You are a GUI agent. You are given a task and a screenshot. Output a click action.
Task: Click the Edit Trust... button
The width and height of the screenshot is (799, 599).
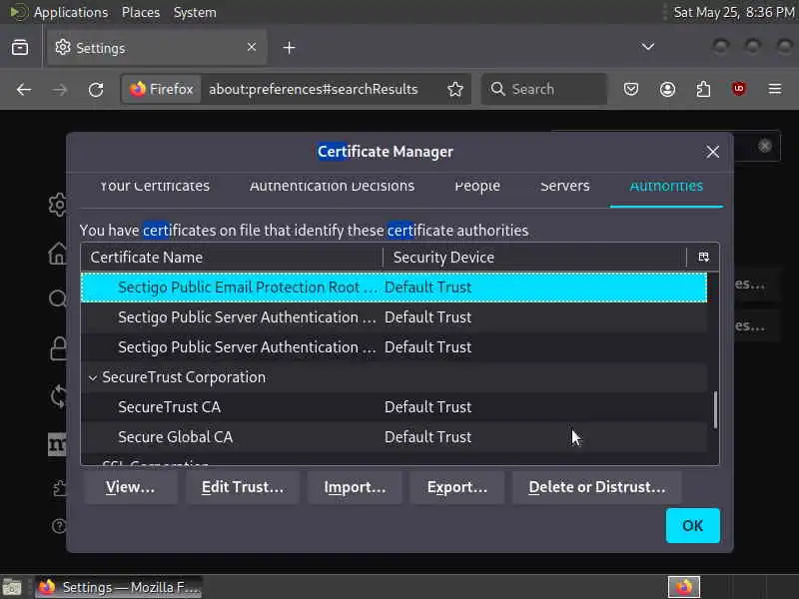[243, 487]
